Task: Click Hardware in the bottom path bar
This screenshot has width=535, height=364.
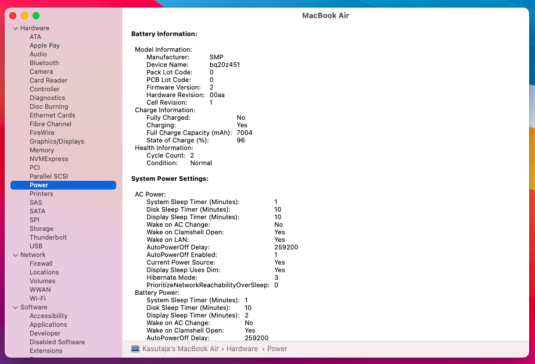Action: (242, 349)
